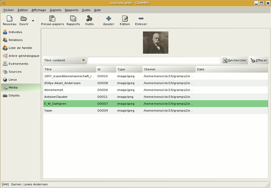Go to the Dépôts view
This screenshot has width=271, height=188.
click(21, 95)
